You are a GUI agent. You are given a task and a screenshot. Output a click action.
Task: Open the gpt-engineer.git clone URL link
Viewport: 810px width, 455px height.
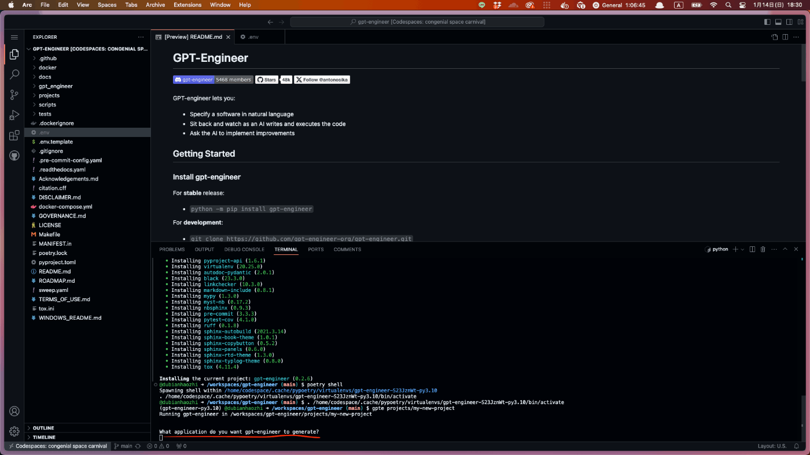pos(319,239)
